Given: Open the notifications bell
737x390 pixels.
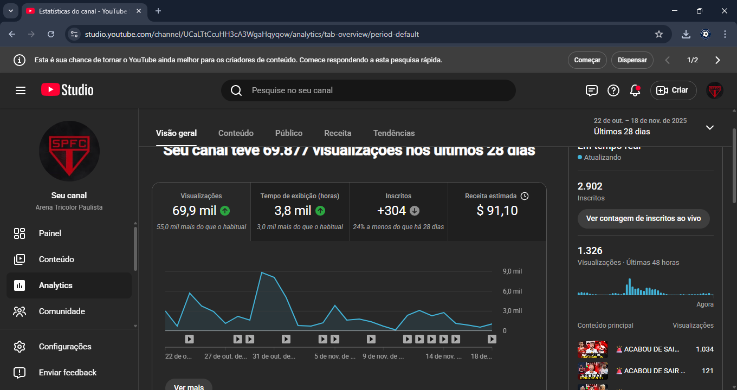Looking at the screenshot, I should point(635,90).
